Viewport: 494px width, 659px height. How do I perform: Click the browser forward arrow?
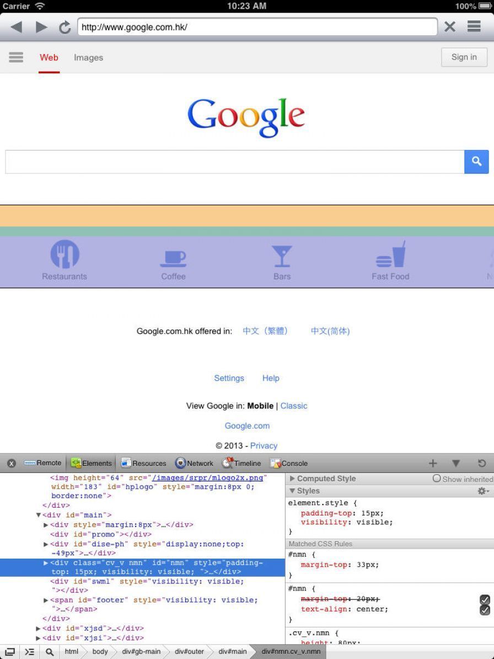[x=41, y=26]
